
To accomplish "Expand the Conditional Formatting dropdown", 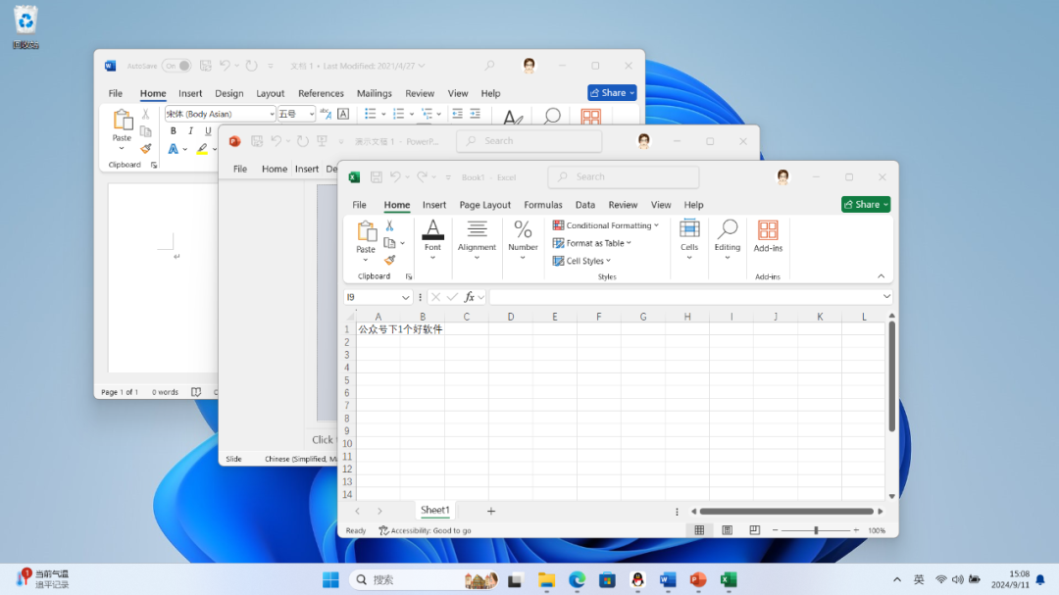I will pos(606,225).
